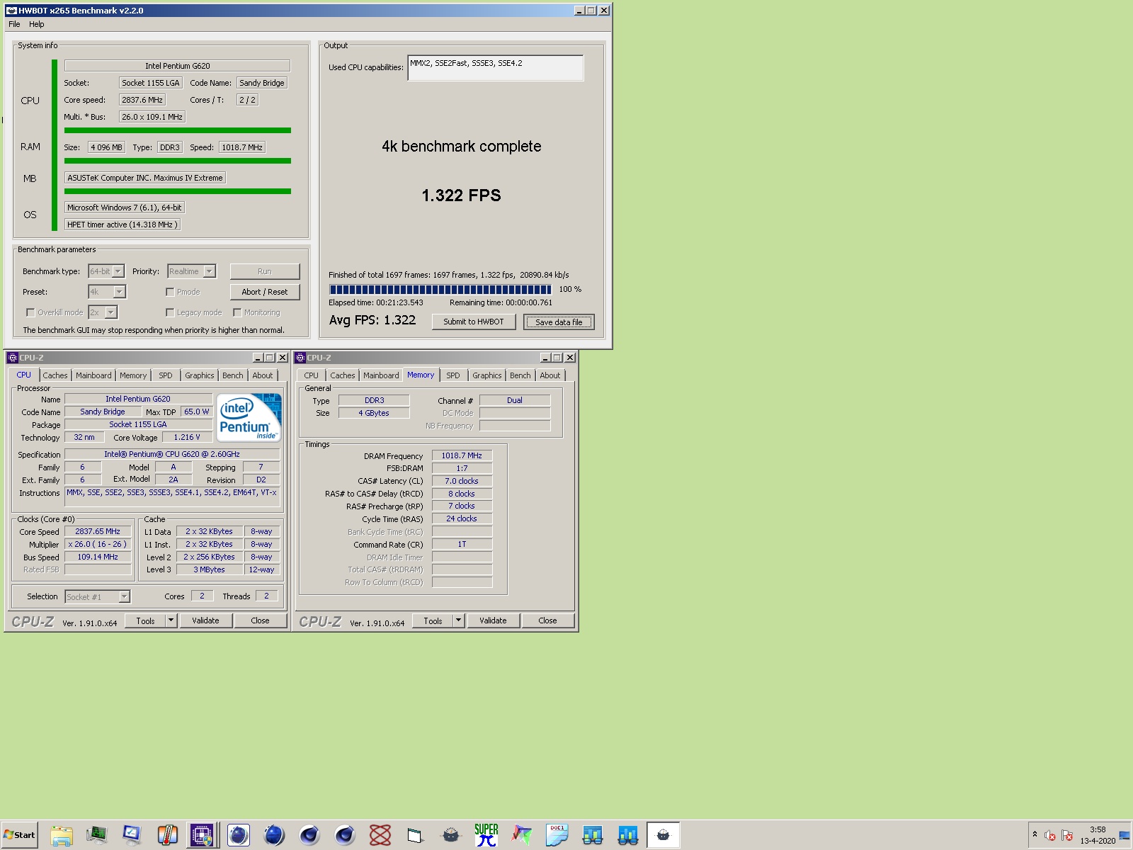Launch the thermometer temperature tool in taskbar
This screenshot has height=850, width=1133.
[168, 835]
